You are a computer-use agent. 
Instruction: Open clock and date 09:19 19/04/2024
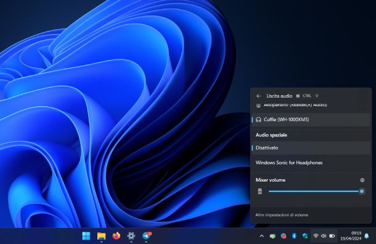(x=351, y=236)
